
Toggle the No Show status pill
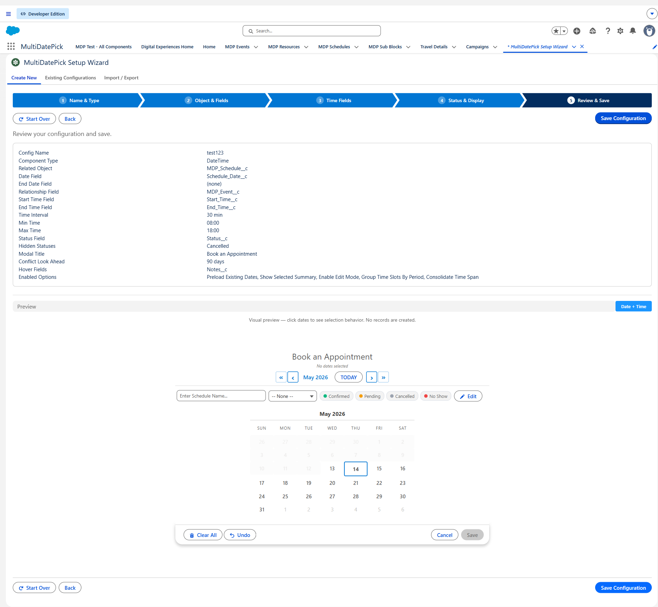pyautogui.click(x=436, y=396)
